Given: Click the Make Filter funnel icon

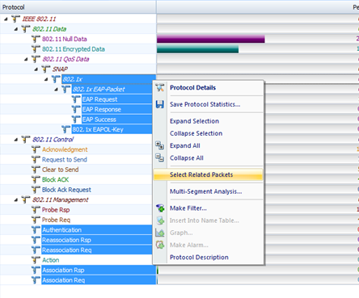Looking at the screenshot, I should [x=160, y=208].
